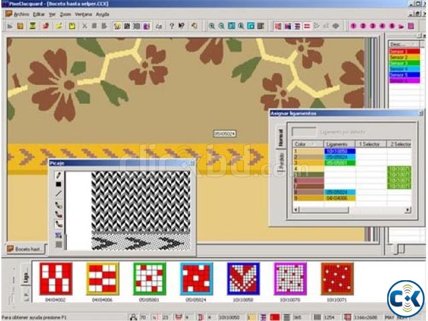
Task: Select weave thumbnail 04X04002
Action: [54, 278]
